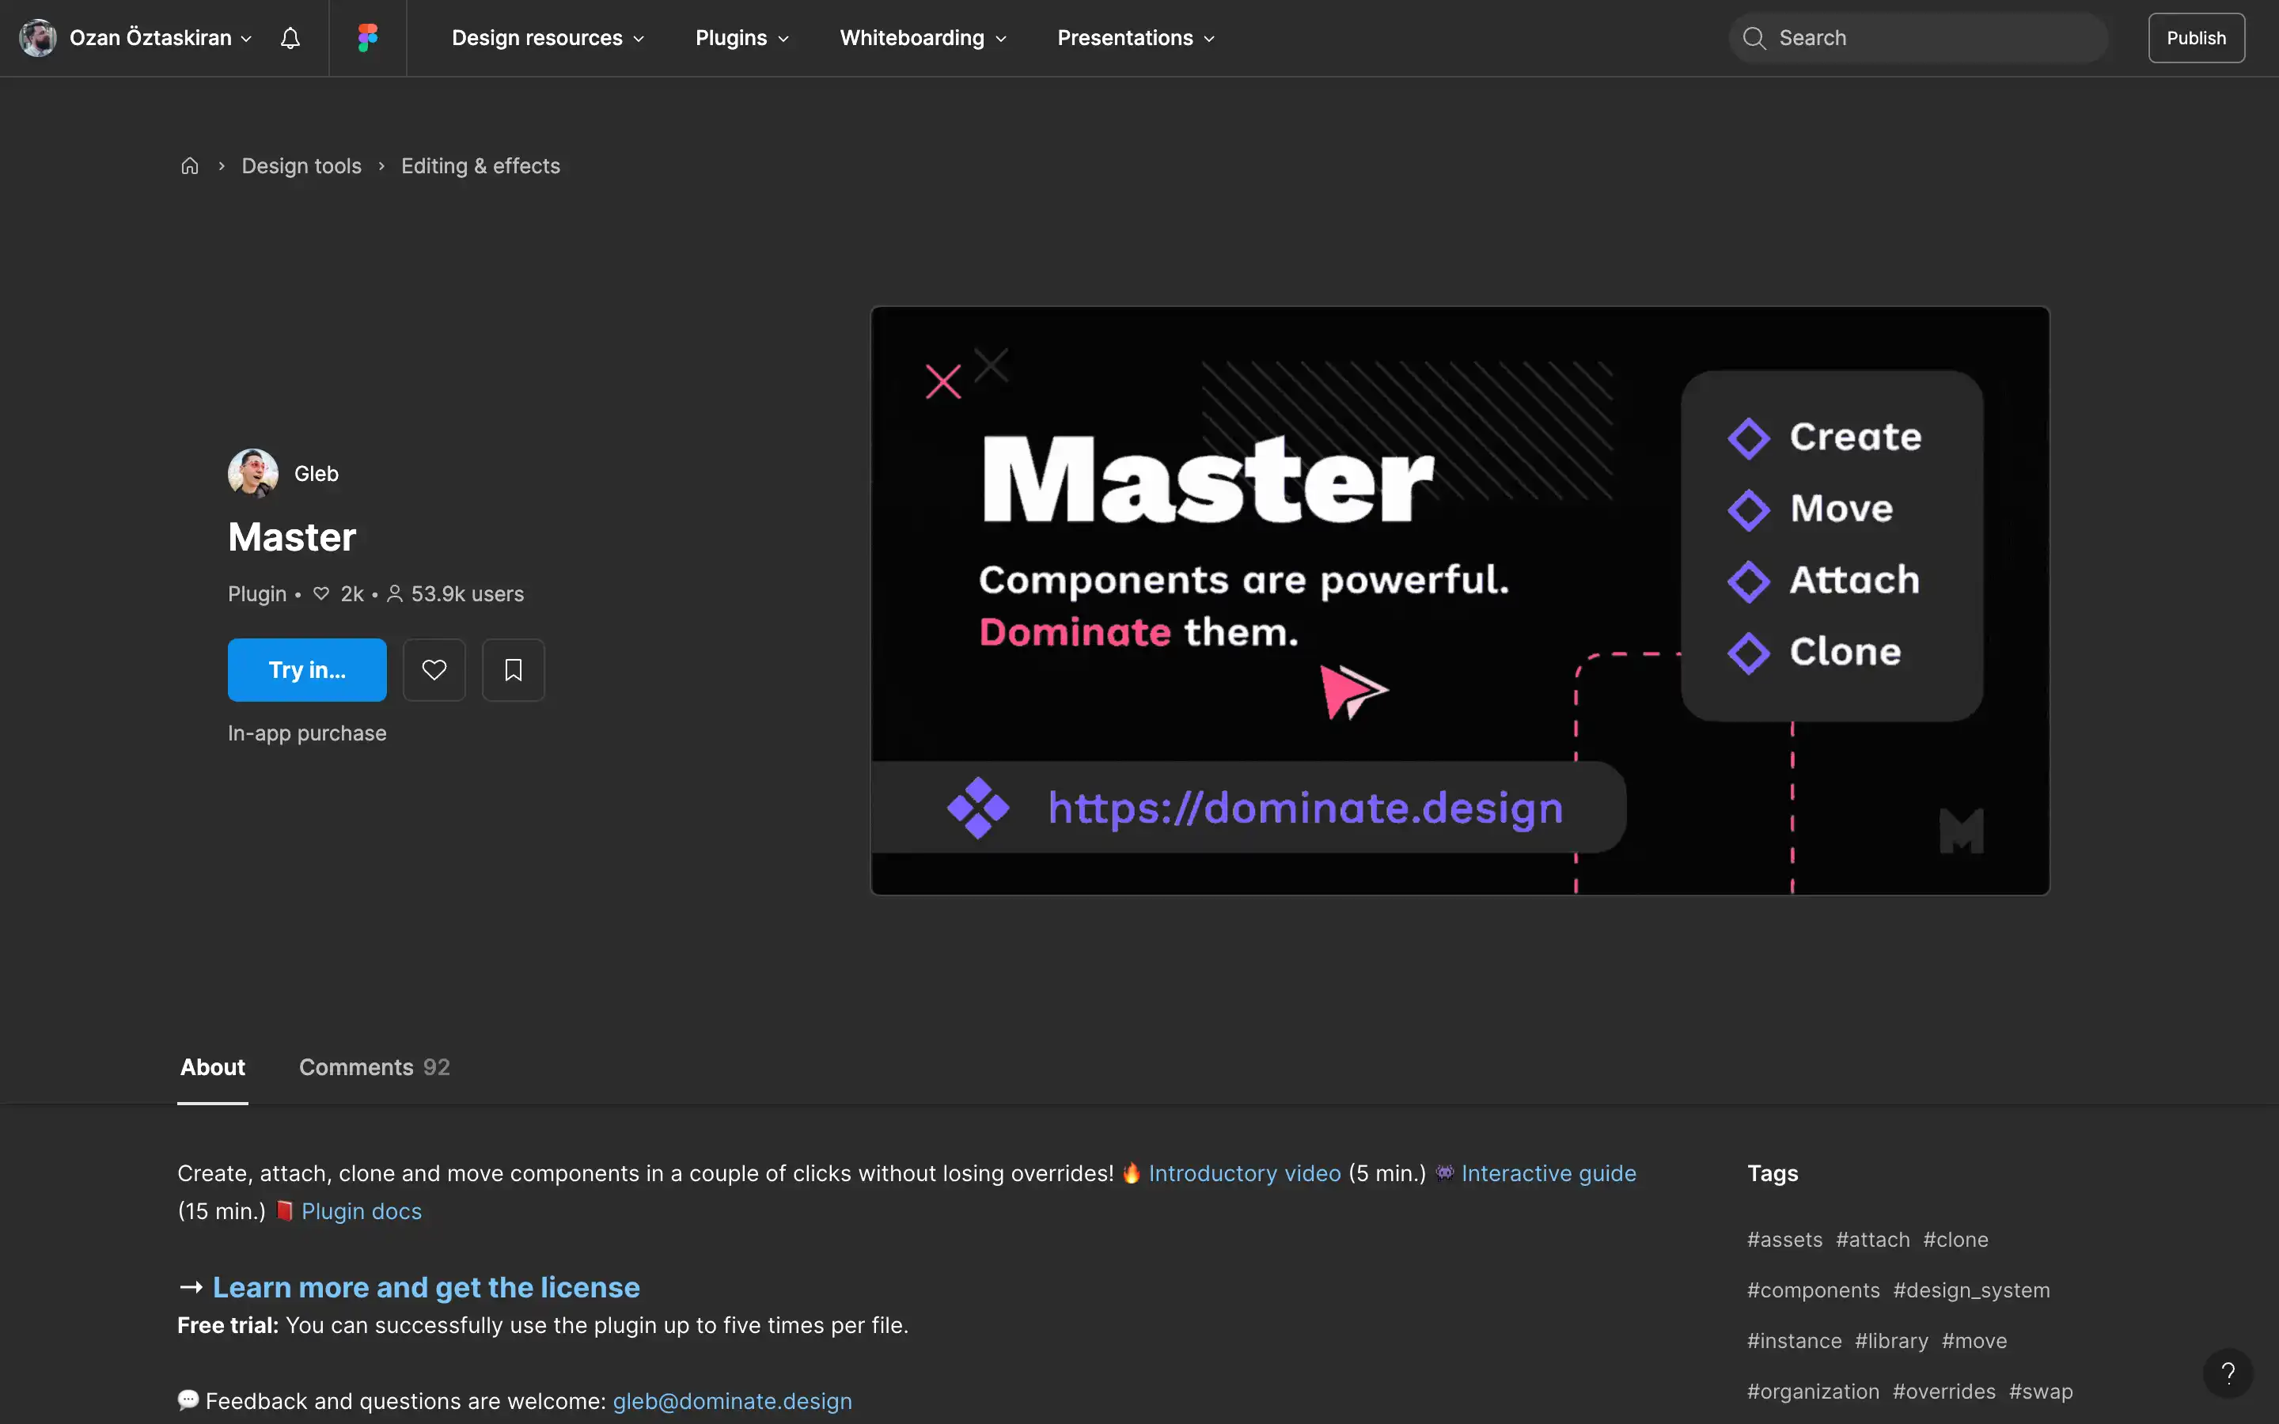
Task: Open the Presentations dropdown
Action: (x=1136, y=38)
